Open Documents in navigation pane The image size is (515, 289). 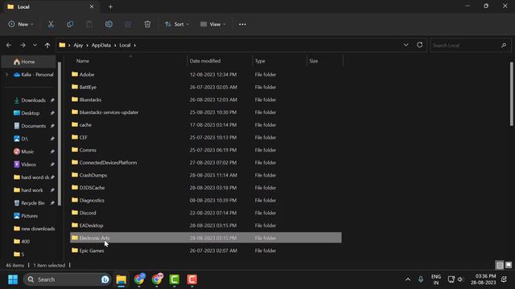[x=34, y=126]
